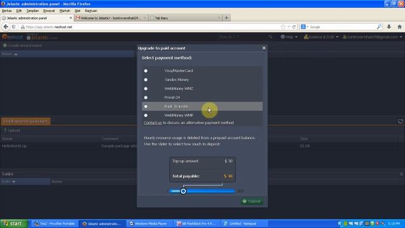Expand the Help dropdown menu
Viewport: 405px width, 228px height.
coord(289,37)
